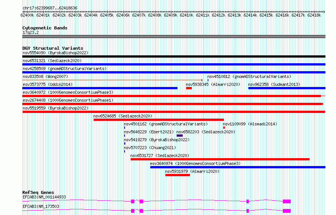Click the last exon of EFCAB3 NM_001144933
This screenshot has height=215, width=336.
click(287, 201)
